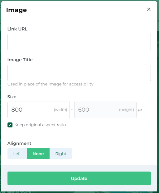Click the width field showing 800

pyautogui.click(x=39, y=110)
